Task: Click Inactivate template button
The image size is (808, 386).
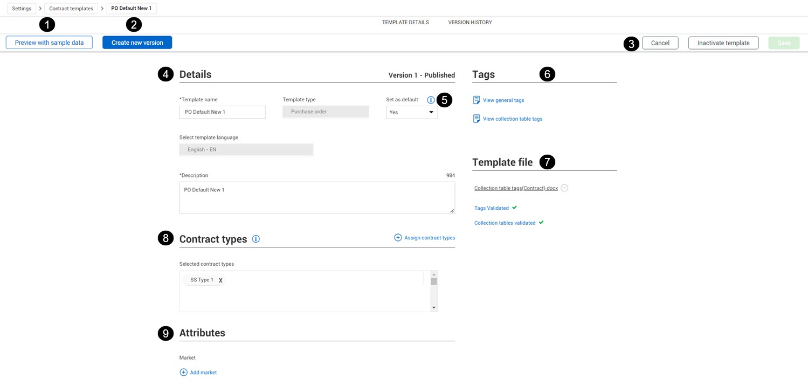Action: [723, 43]
